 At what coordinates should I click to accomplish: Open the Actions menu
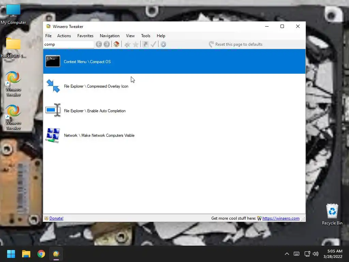click(64, 35)
